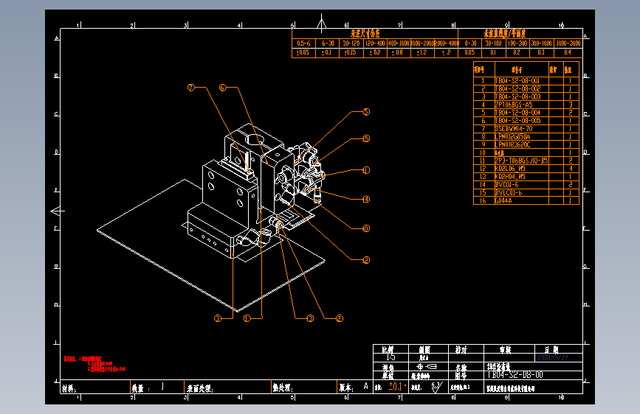The width and height of the screenshot is (640, 414).
Task: Select the 100-300 flatness range cell
Action: 517,43
